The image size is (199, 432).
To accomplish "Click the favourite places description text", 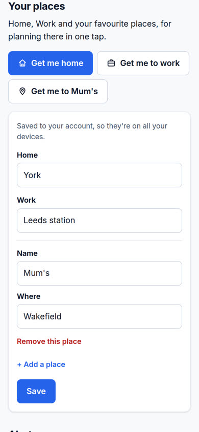I will pyautogui.click(x=90, y=30).
